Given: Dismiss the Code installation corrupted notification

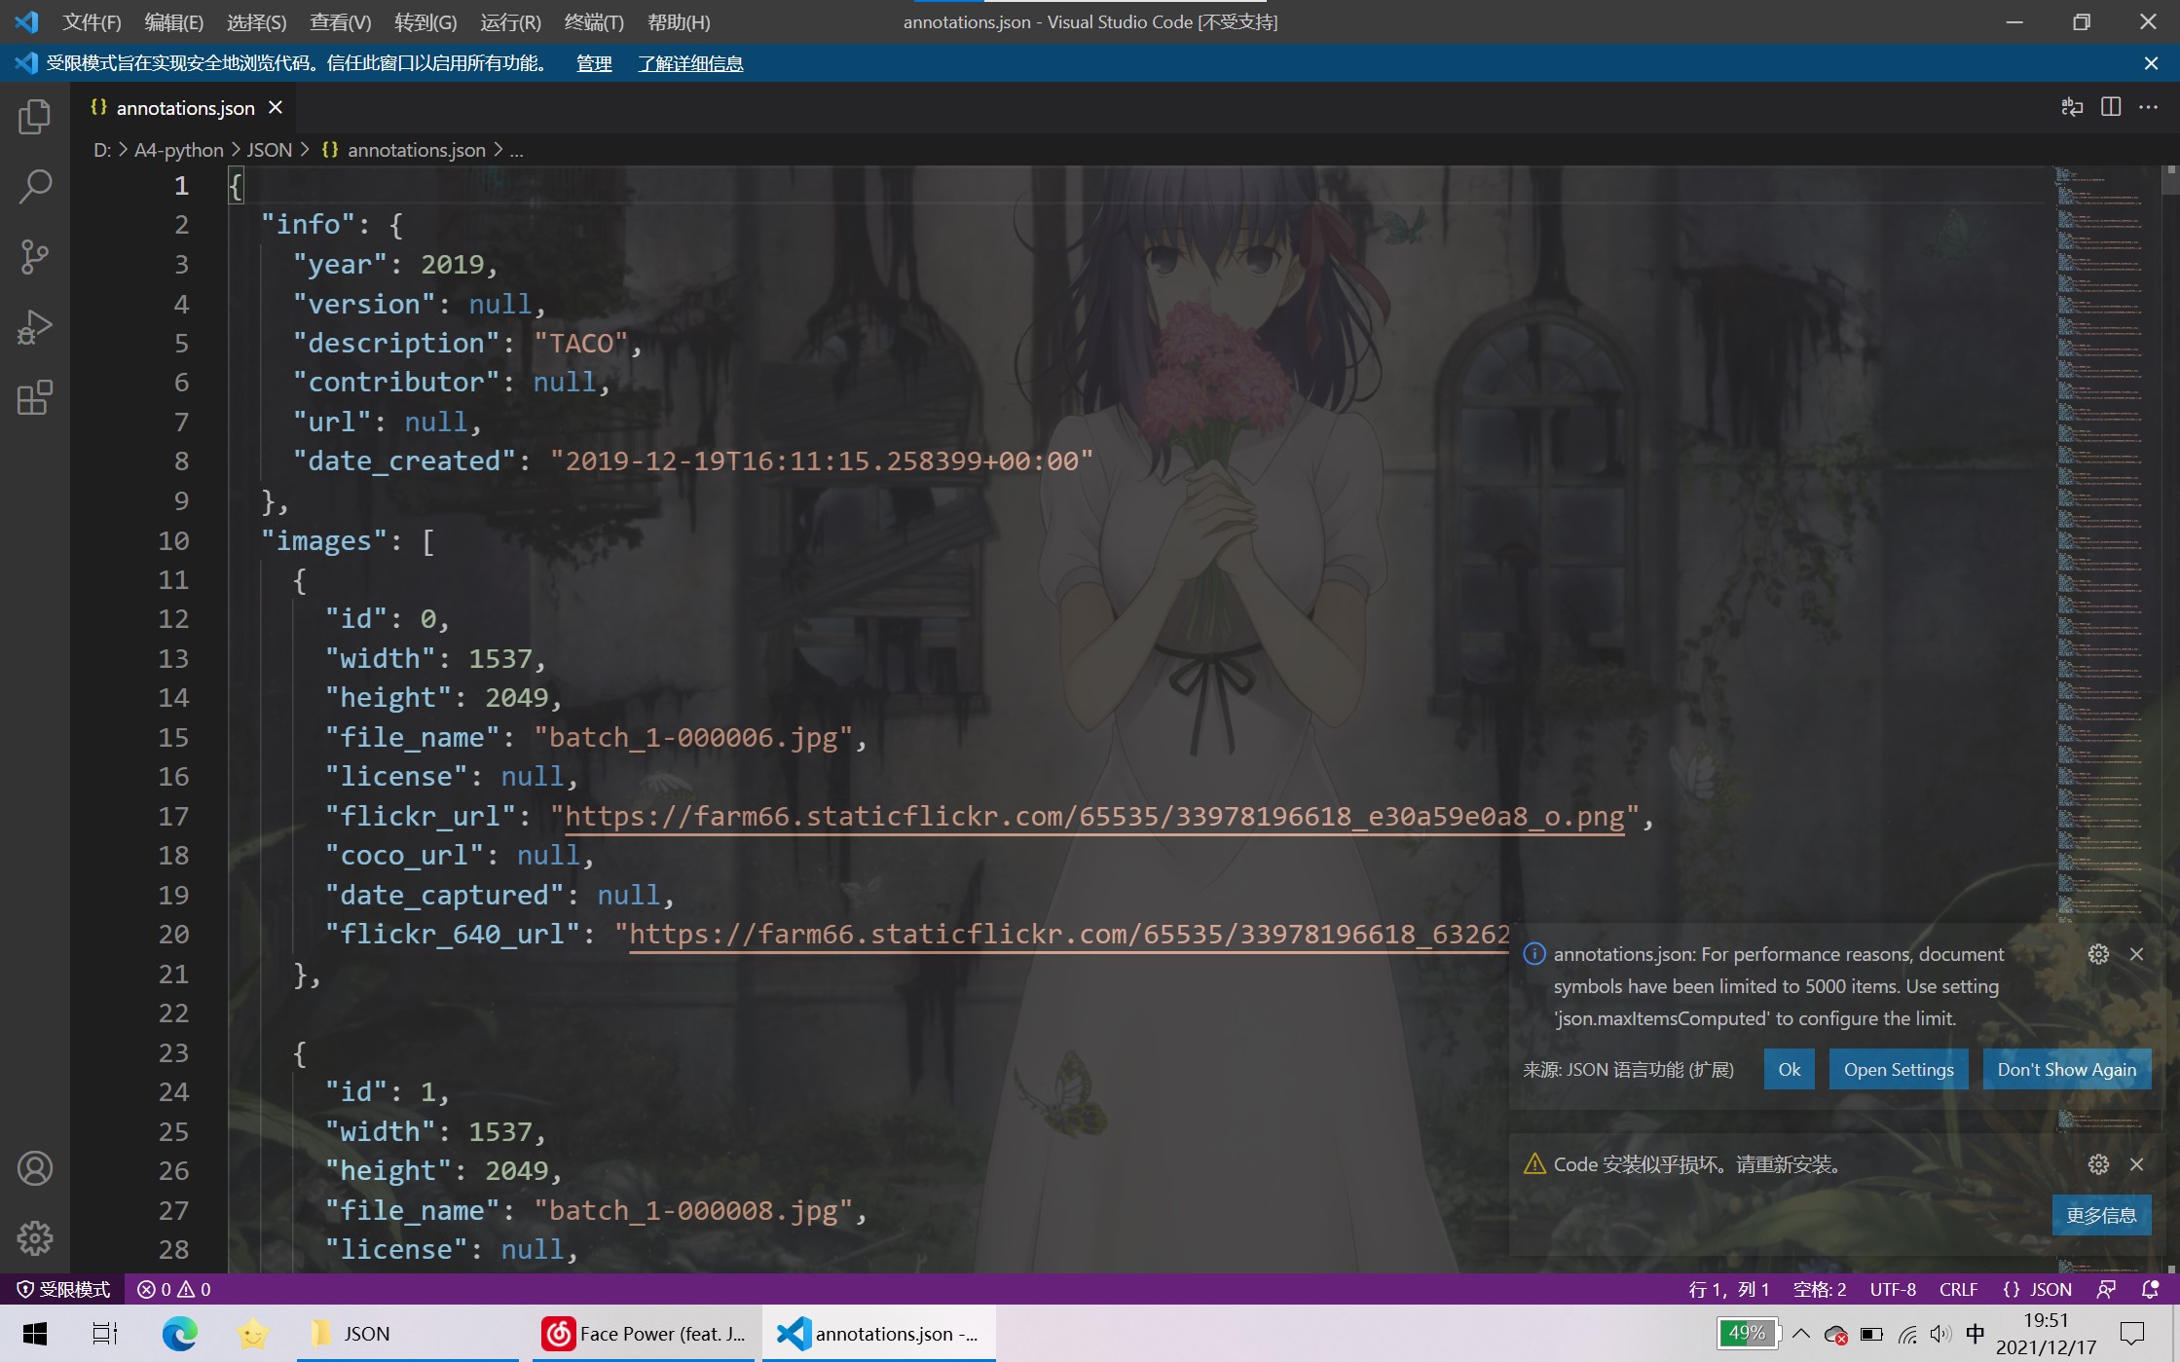Looking at the screenshot, I should click(x=2136, y=1164).
